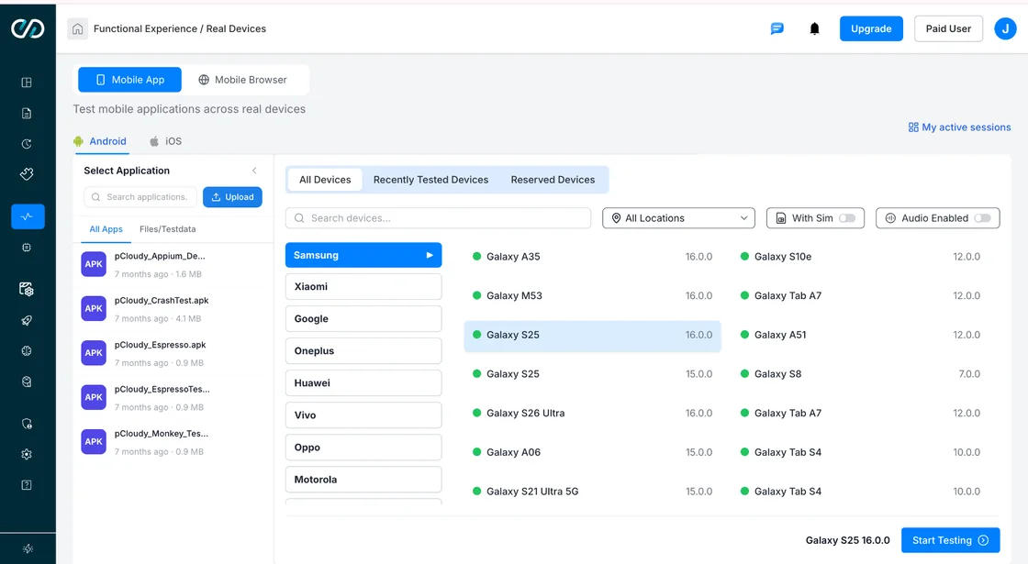The width and height of the screenshot is (1028, 564).
Task: Select the Xiaomi brand
Action: click(x=363, y=287)
